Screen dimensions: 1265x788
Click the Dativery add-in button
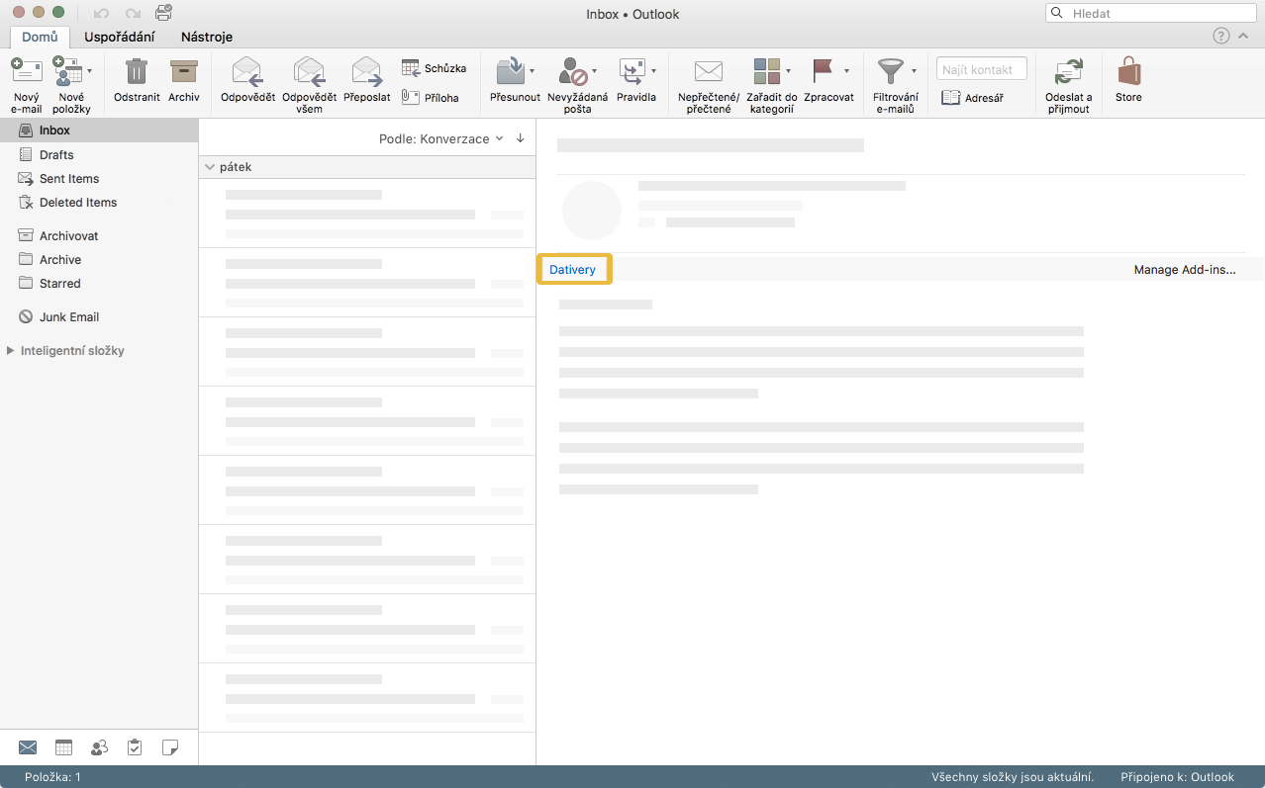574,269
